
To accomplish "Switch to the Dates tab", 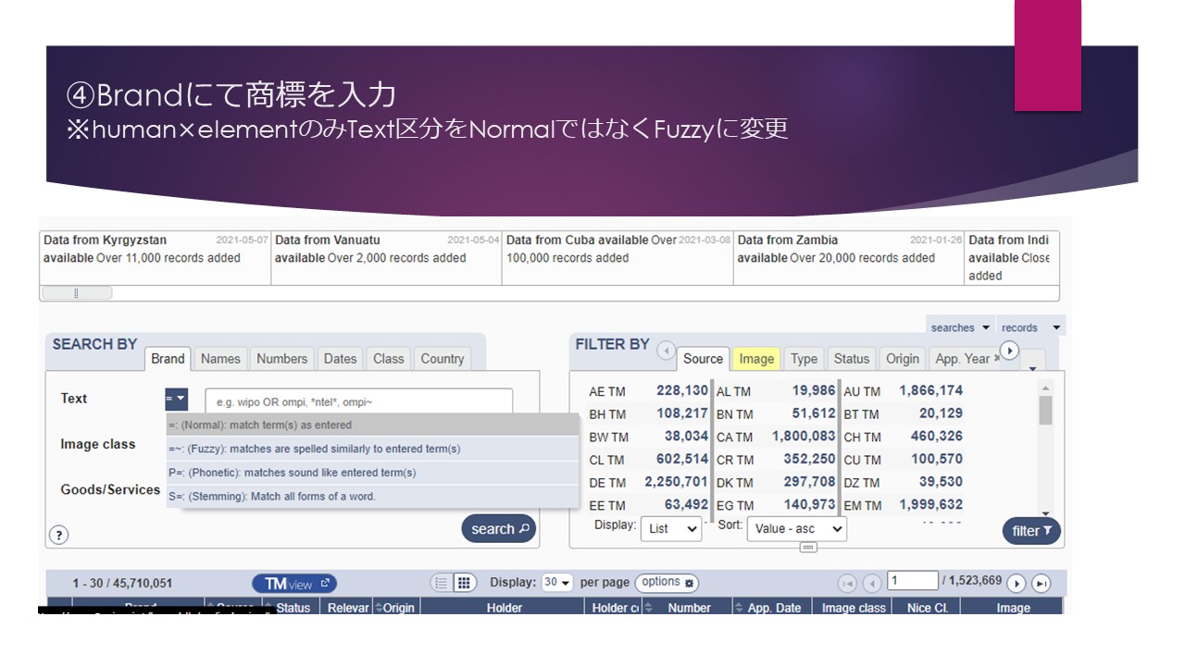I will pos(340,359).
